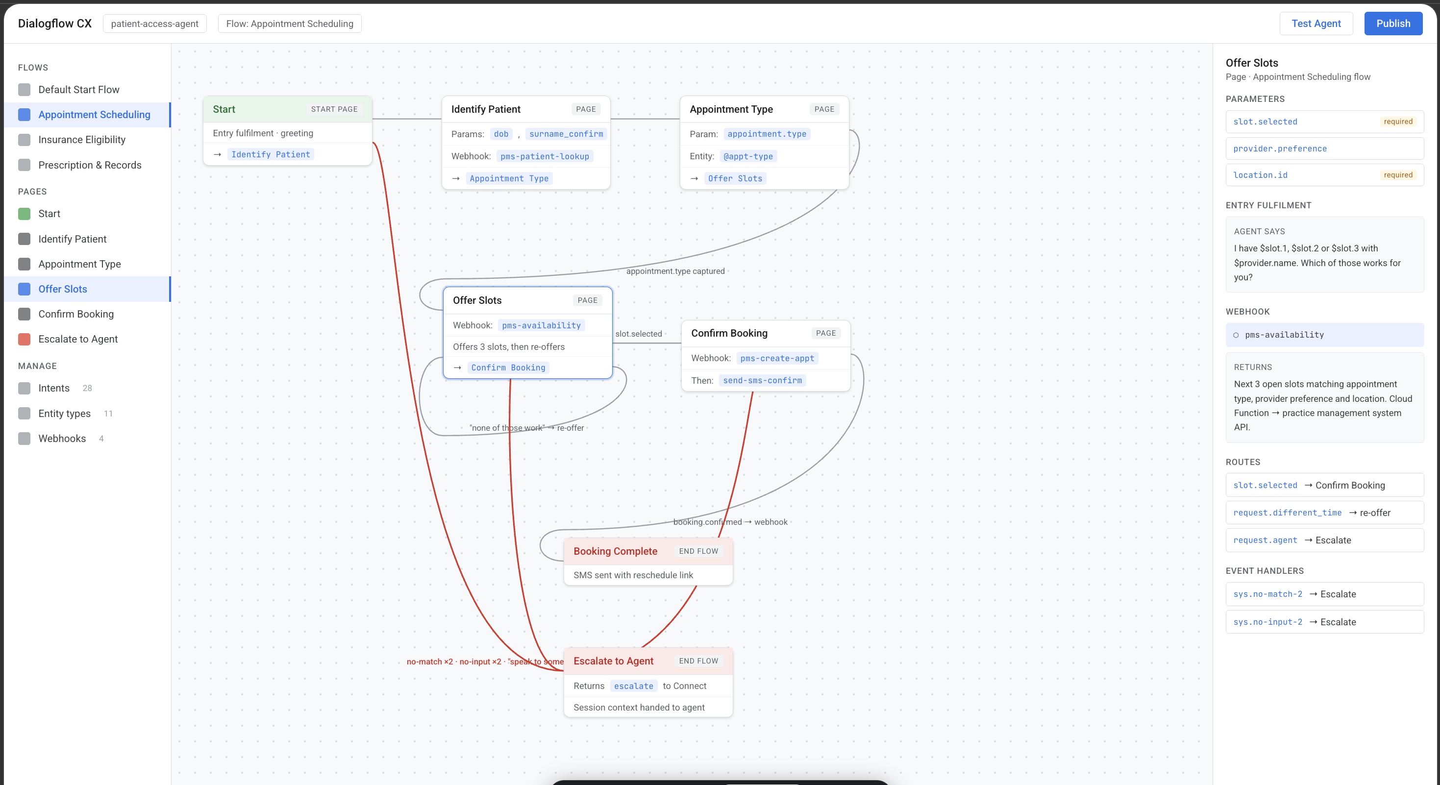Click the circle icon beside pms-availability in Webhook panel

point(1236,335)
